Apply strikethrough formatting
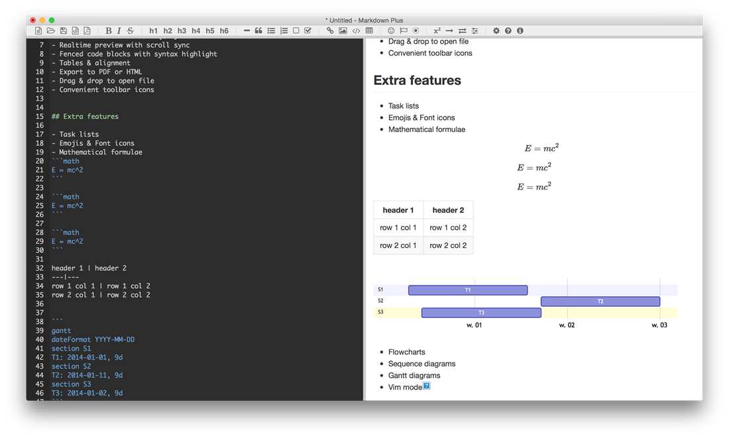Image resolution: width=729 pixels, height=438 pixels. (131, 31)
